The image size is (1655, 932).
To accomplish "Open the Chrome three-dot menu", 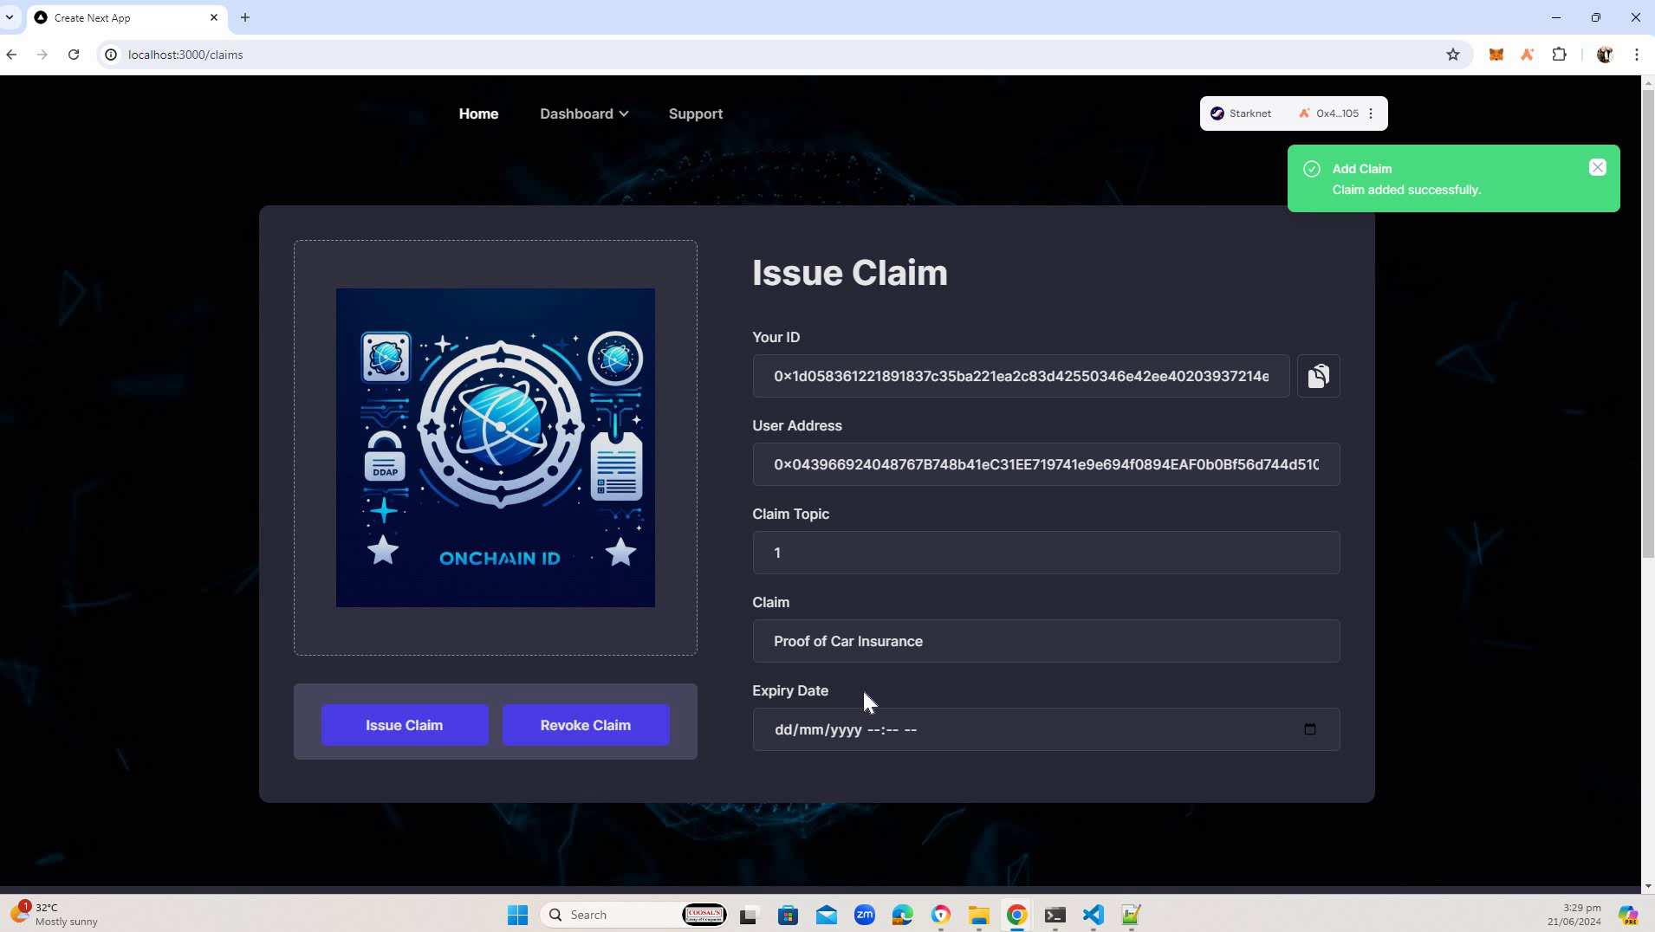I will [1636, 55].
